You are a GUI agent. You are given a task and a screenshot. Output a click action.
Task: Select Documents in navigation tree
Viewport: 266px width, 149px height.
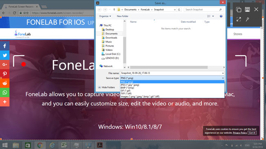[111, 33]
